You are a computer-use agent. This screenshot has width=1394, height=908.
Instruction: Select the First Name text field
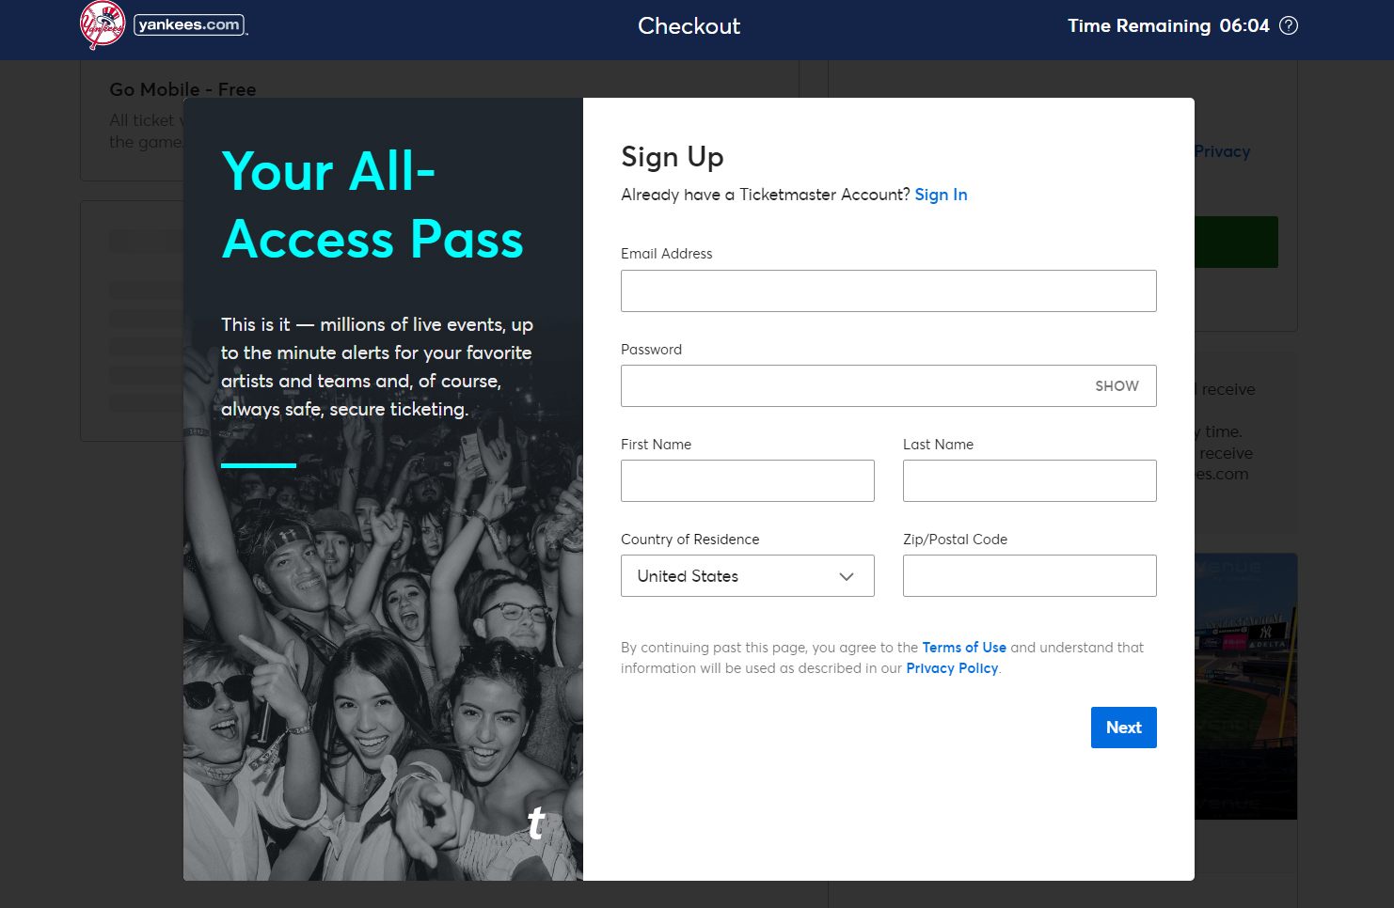click(747, 481)
